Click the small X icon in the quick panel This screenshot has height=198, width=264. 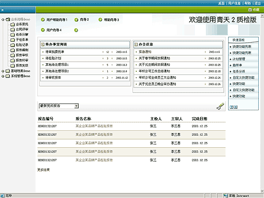235,107
